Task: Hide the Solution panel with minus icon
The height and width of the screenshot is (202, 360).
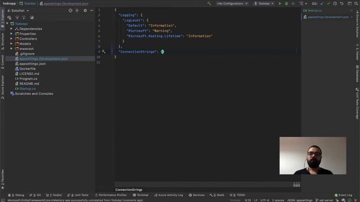Action: [x=92, y=11]
